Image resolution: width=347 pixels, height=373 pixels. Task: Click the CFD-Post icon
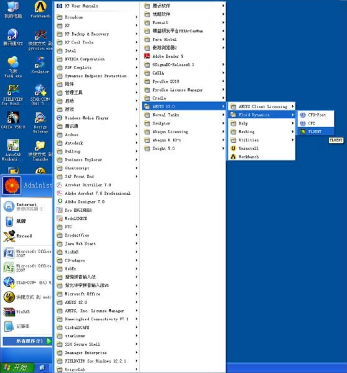[302, 115]
